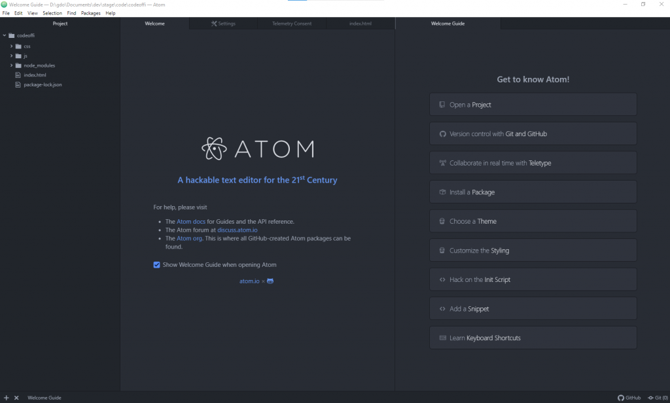Click the Atom app icon in title bar
670x403 pixels.
[x=4, y=5]
